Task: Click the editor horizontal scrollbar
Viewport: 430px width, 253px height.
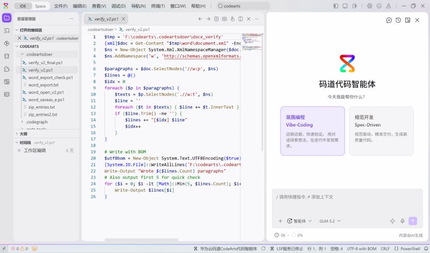Action: pyautogui.click(x=141, y=240)
